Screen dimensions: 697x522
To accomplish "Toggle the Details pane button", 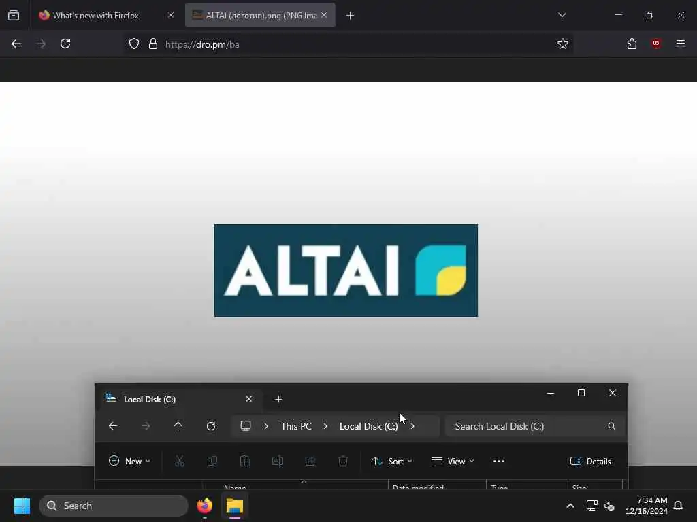I will 590,462.
